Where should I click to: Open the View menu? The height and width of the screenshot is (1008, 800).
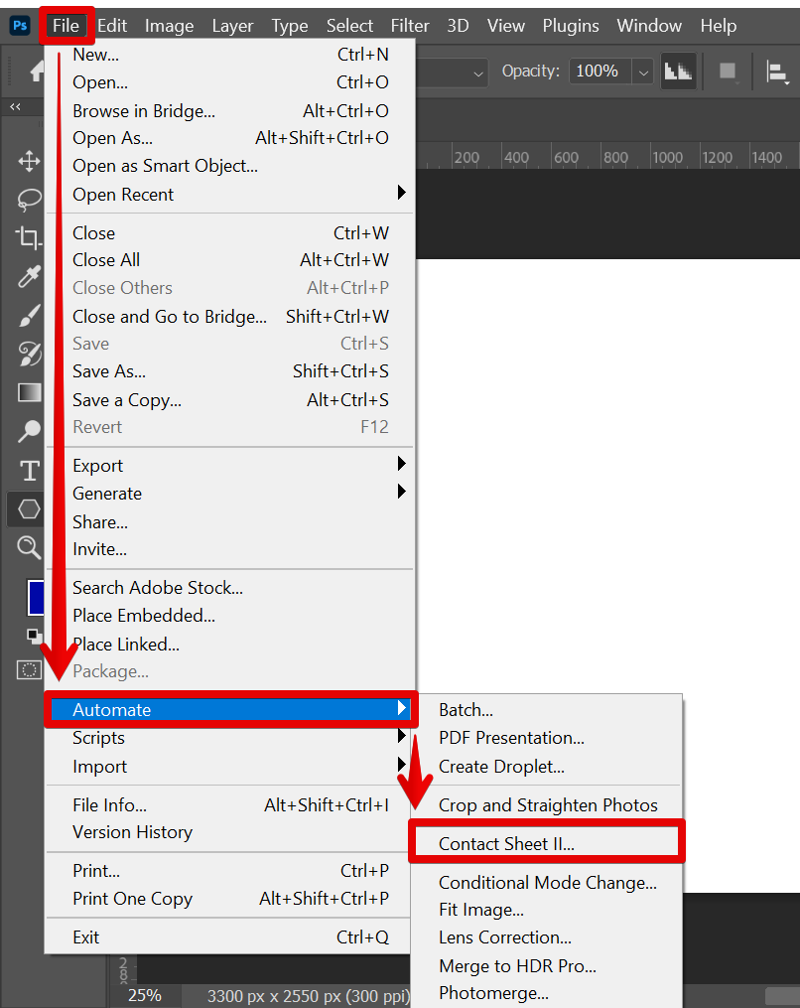point(505,26)
